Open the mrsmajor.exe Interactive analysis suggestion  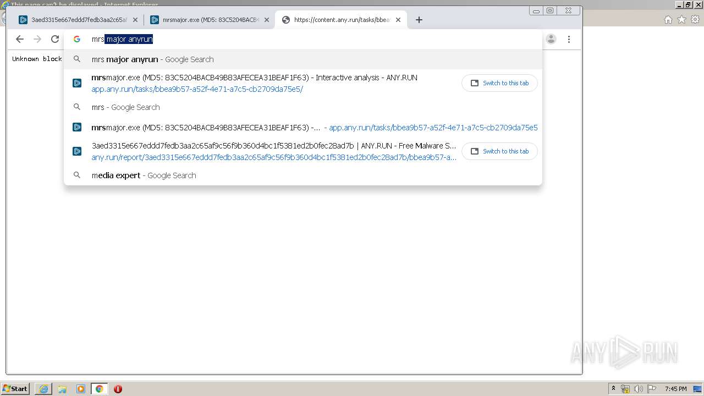pos(254,78)
